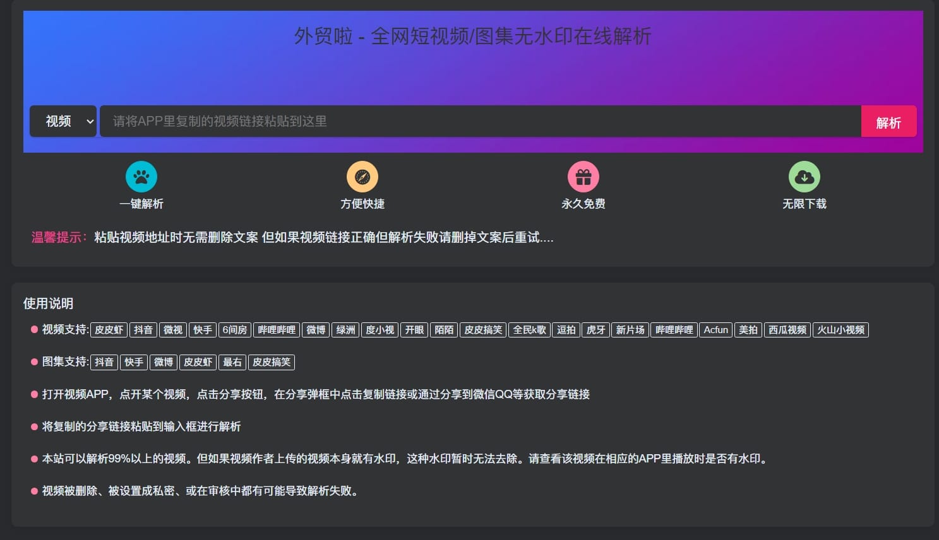
Task: Click the paw icon above 一键解析
Action: click(141, 177)
